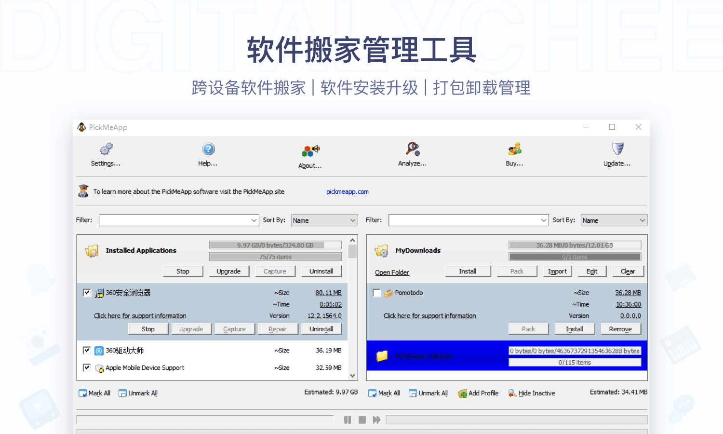Open the right Filter dropdown arrow
The image size is (723, 434).
click(x=543, y=220)
